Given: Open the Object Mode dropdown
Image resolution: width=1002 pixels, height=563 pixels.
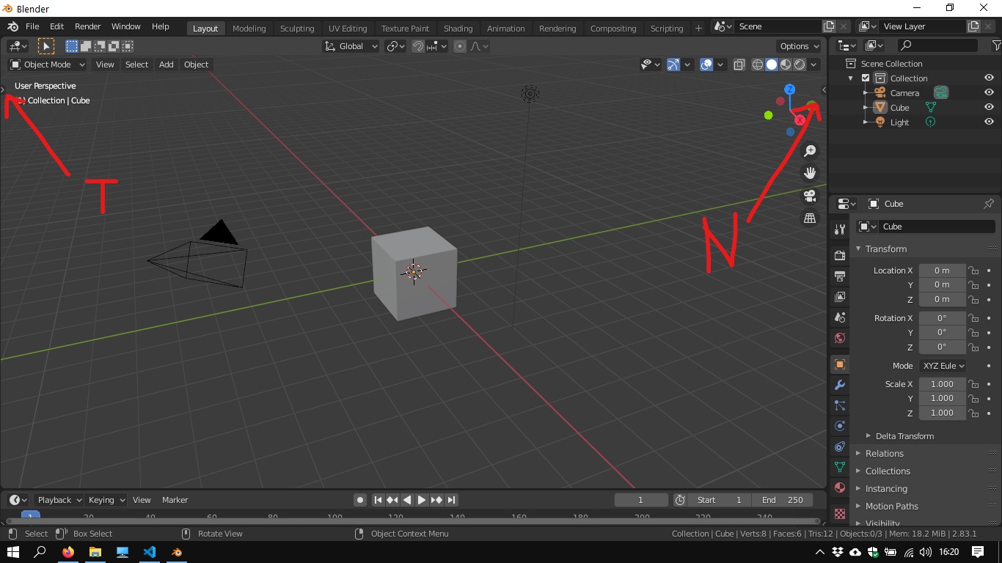Looking at the screenshot, I should [x=48, y=65].
